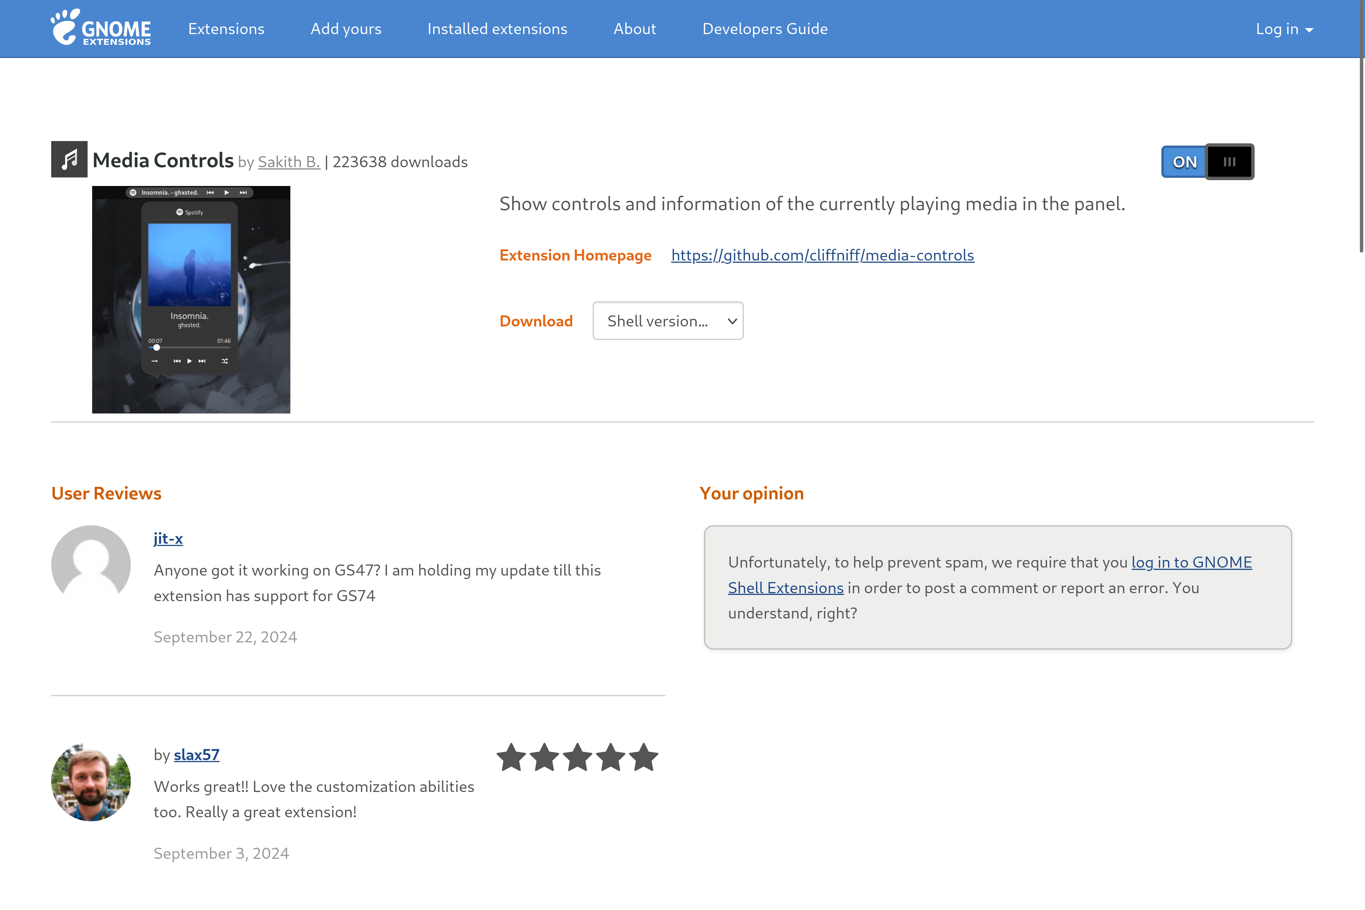Click the Extensions menu item
This screenshot has height=910, width=1365.
[x=226, y=28]
